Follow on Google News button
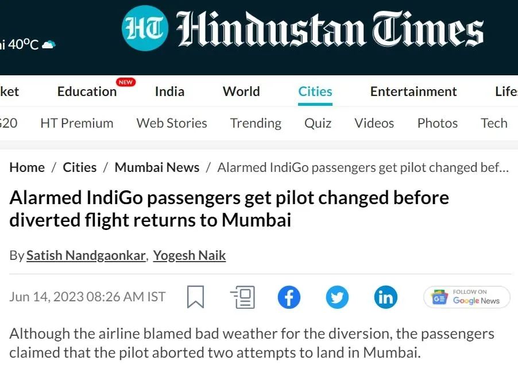Screen dimensions: 518x368 pyautogui.click(x=466, y=297)
